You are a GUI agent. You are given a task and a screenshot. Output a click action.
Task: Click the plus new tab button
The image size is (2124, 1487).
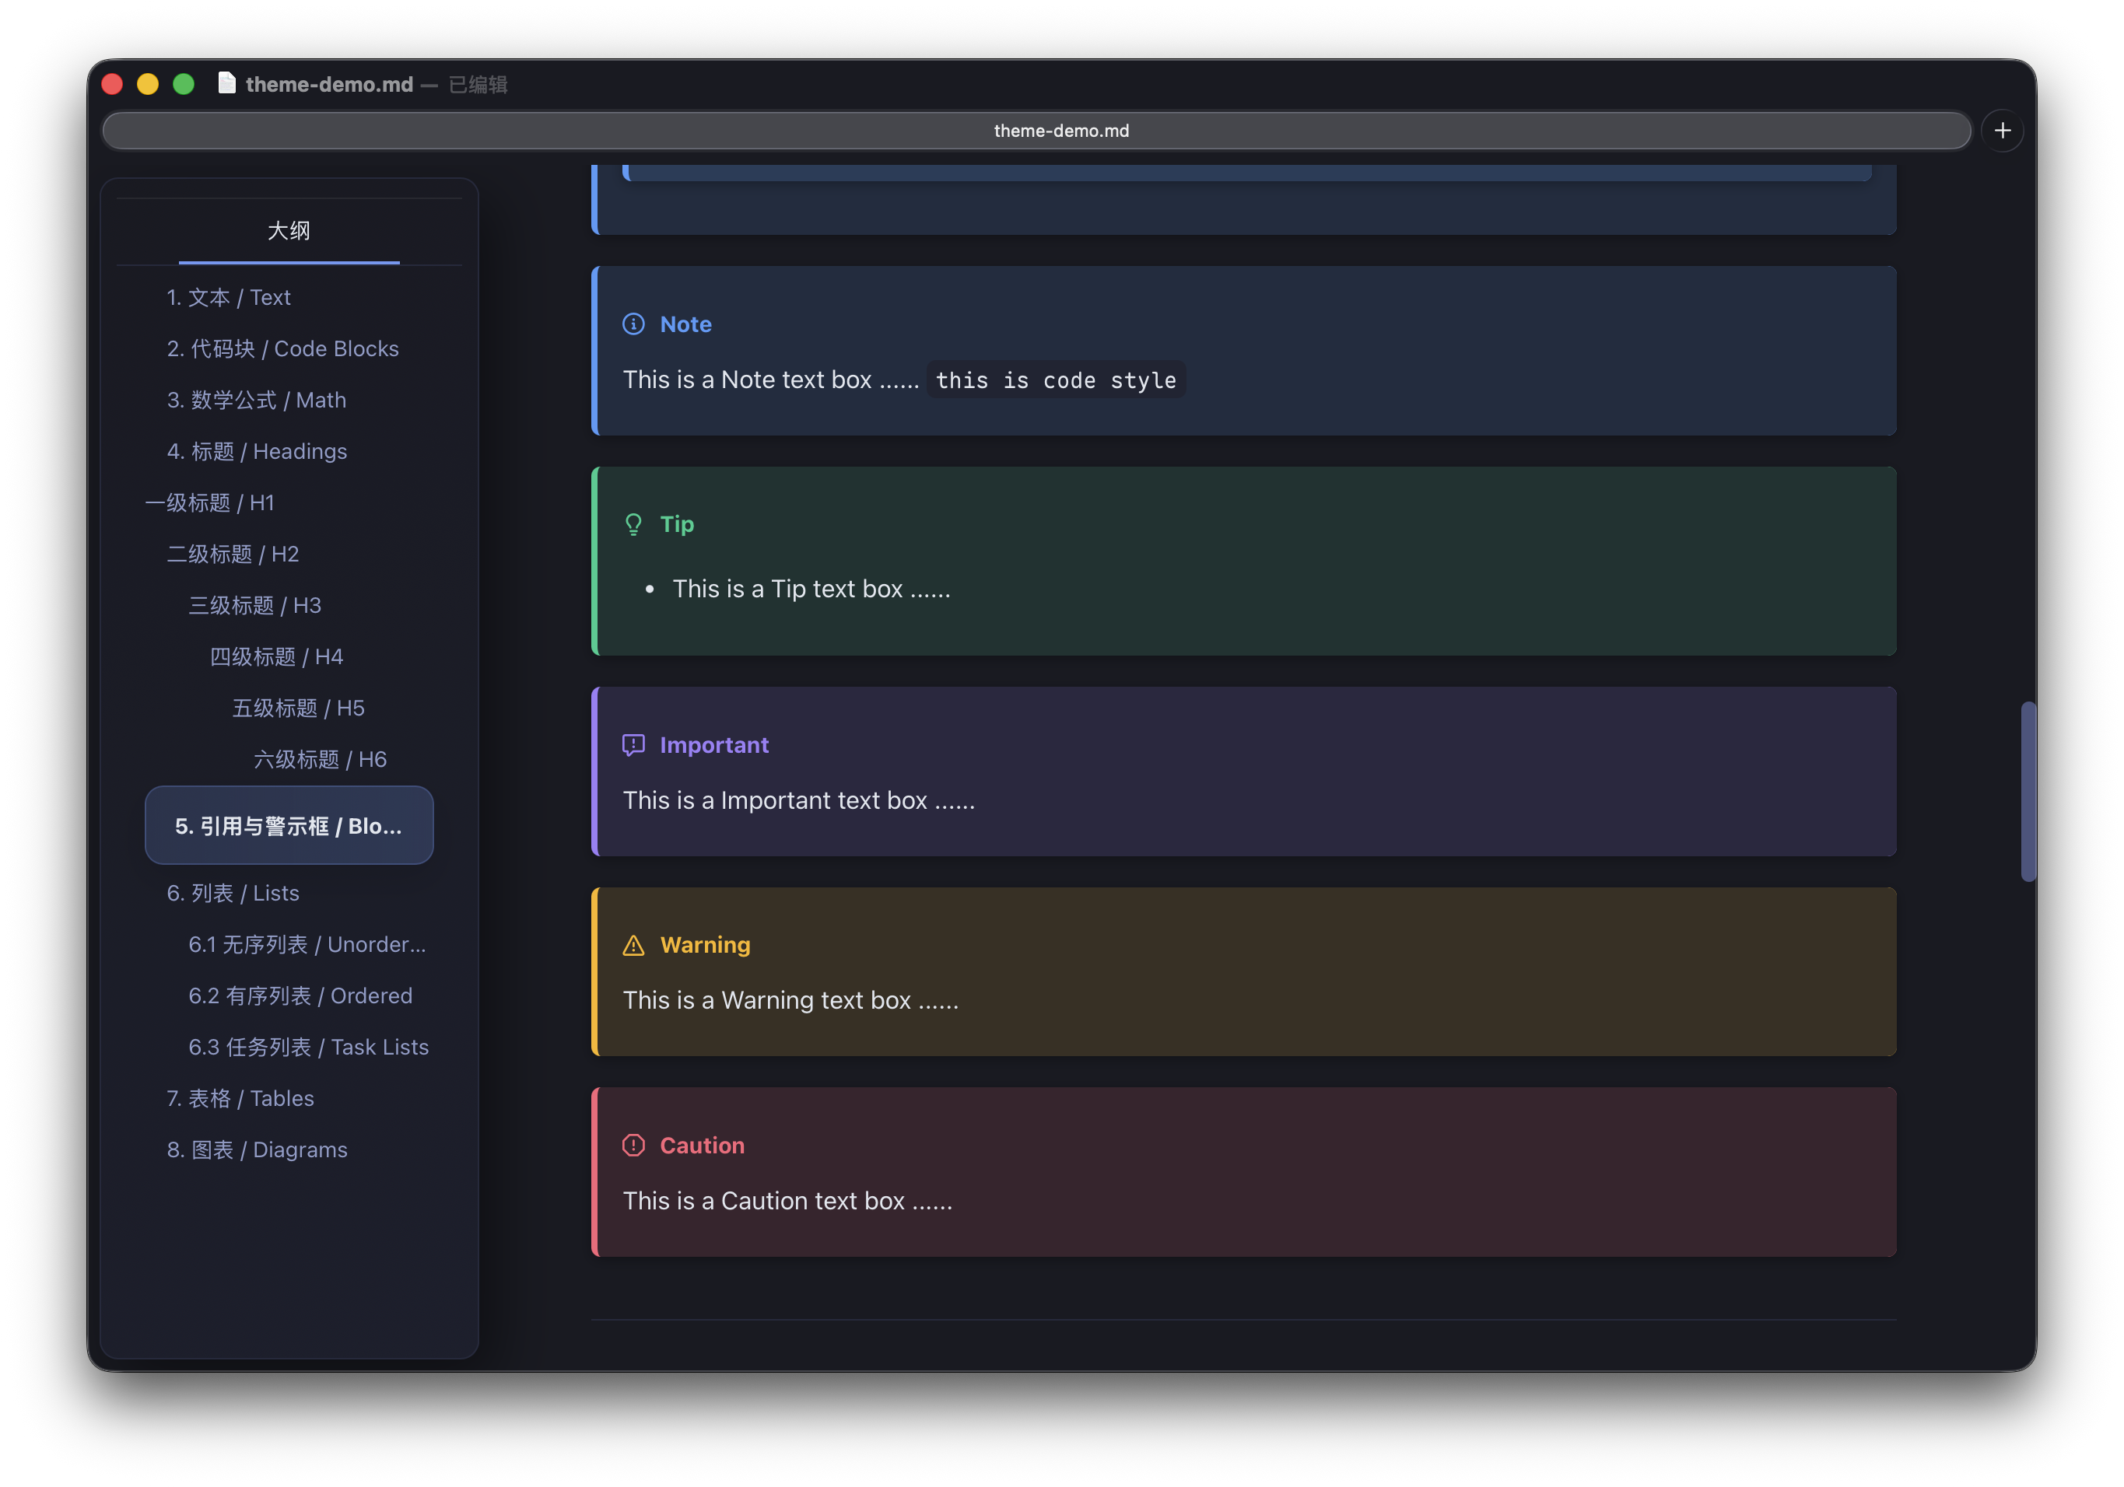point(2002,131)
